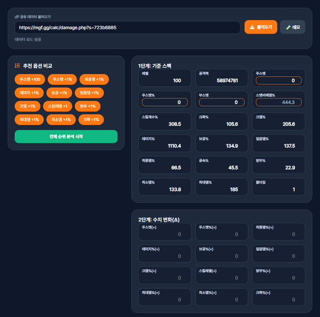320x317 pixels.
Task: Tap the 방무 +1% option chip
Action: (x=87, y=106)
